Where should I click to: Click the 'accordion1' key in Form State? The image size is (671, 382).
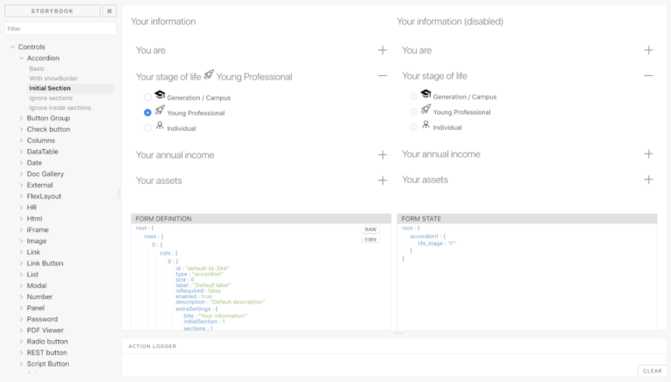[x=424, y=236]
